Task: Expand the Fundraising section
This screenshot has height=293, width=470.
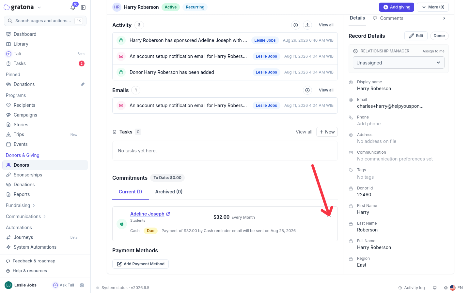Action: pyautogui.click(x=21, y=205)
